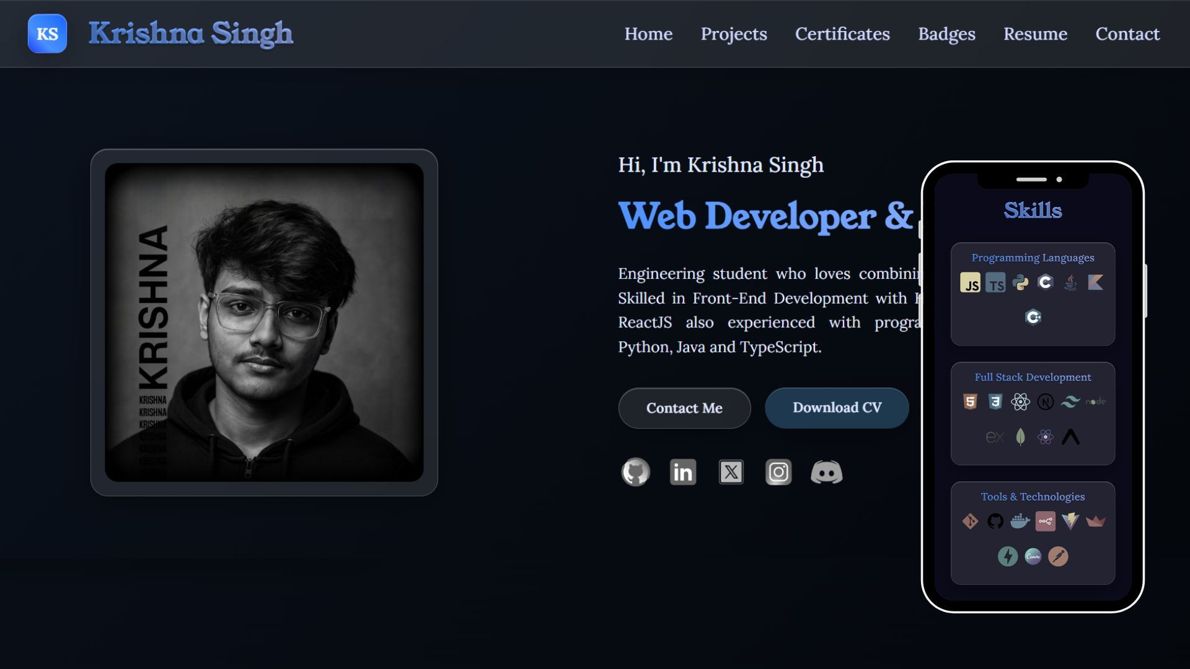Open the Discord icon link

click(x=827, y=473)
